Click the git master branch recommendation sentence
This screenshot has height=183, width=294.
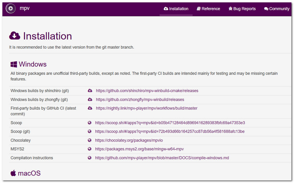(x=72, y=47)
